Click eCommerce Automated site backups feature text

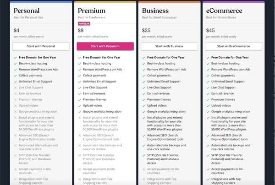[x=231, y=147]
